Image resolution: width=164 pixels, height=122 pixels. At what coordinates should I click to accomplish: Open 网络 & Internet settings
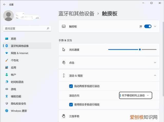(x=27, y=53)
